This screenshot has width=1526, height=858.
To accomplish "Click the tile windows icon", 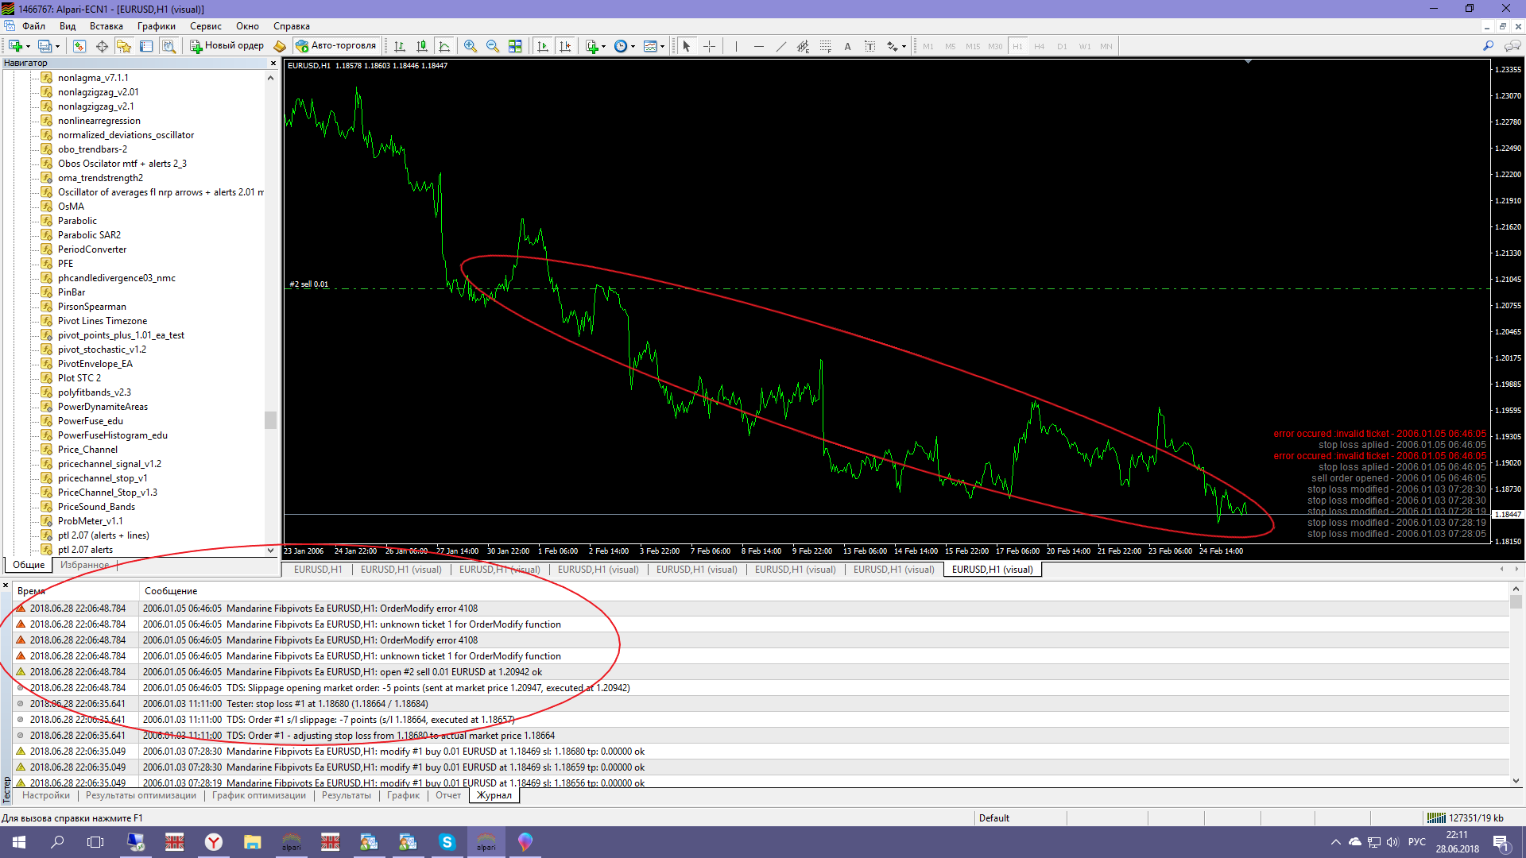I will [515, 46].
